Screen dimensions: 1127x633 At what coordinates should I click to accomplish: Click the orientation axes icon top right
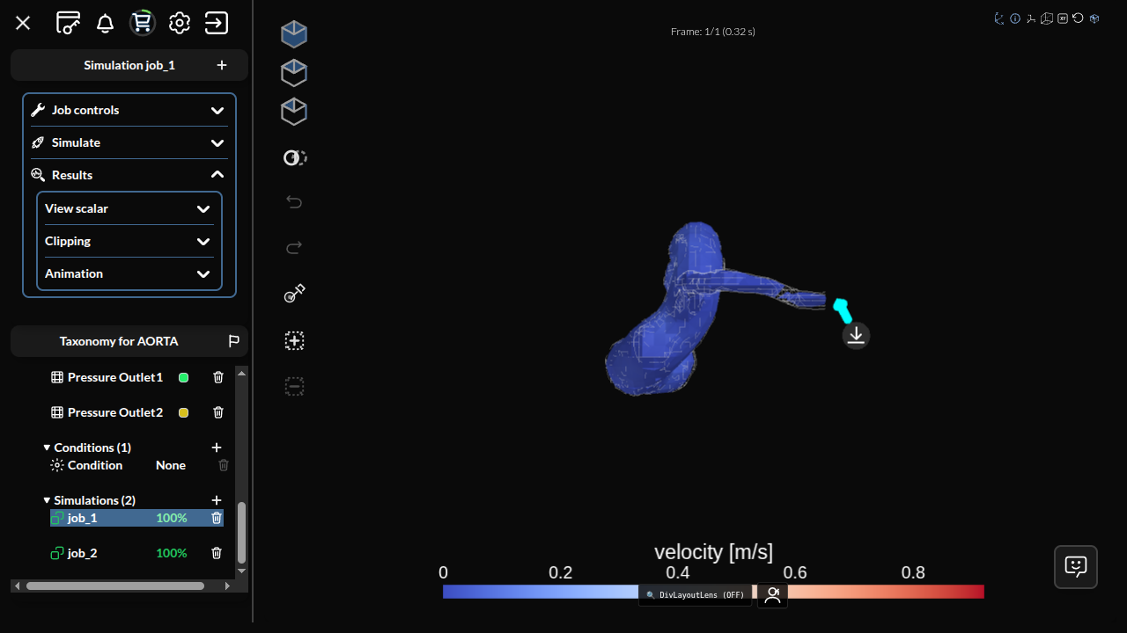pyautogui.click(x=998, y=18)
